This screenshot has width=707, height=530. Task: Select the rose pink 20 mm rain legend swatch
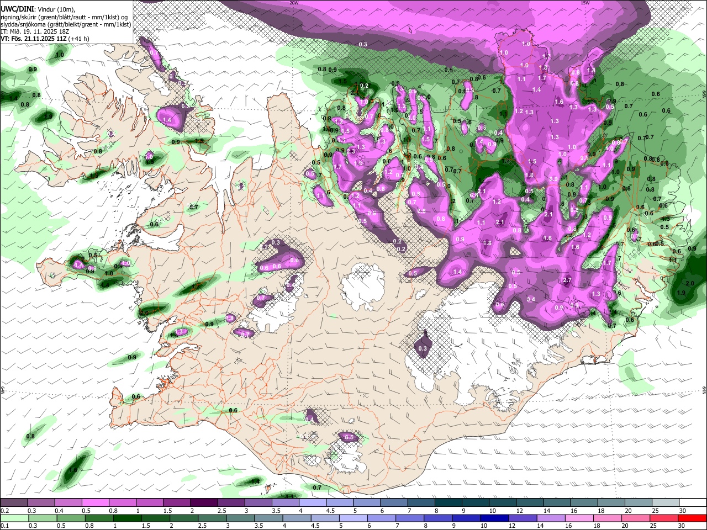point(636,518)
